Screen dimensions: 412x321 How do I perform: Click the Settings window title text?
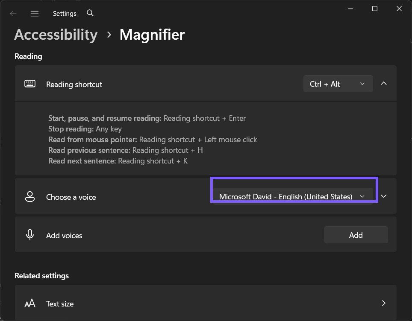coord(65,13)
